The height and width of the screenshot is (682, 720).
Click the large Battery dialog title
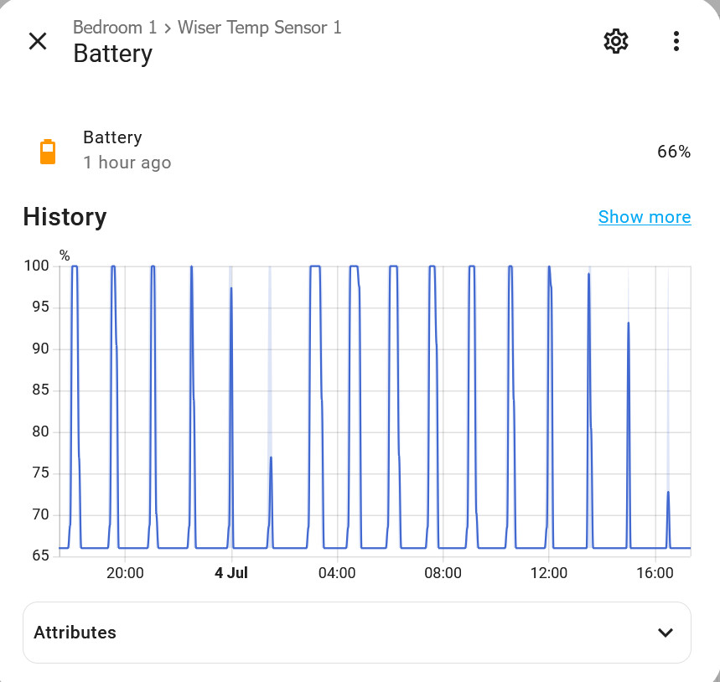tap(113, 54)
